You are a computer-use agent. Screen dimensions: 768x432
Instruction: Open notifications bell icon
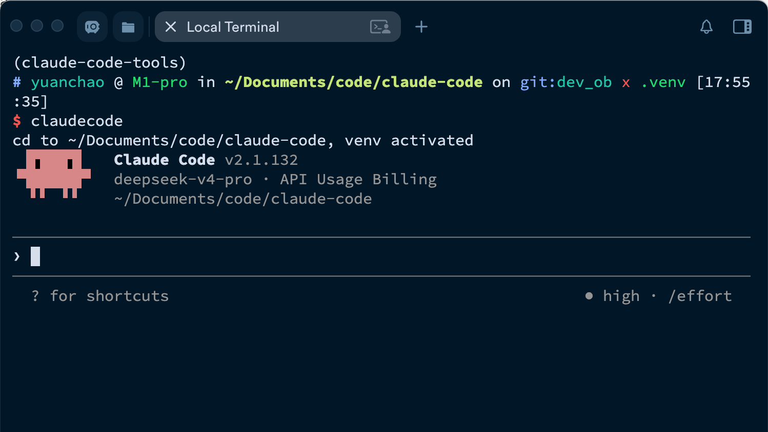[x=706, y=27]
